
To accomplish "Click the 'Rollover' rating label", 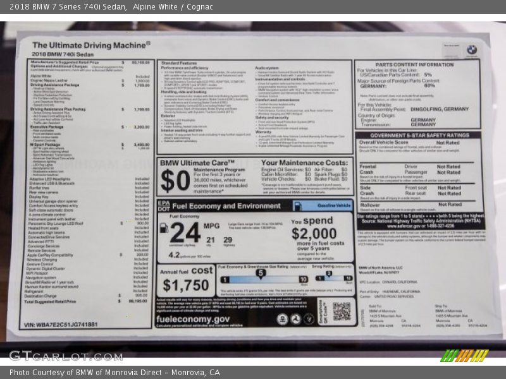I will pyautogui.click(x=370, y=205).
